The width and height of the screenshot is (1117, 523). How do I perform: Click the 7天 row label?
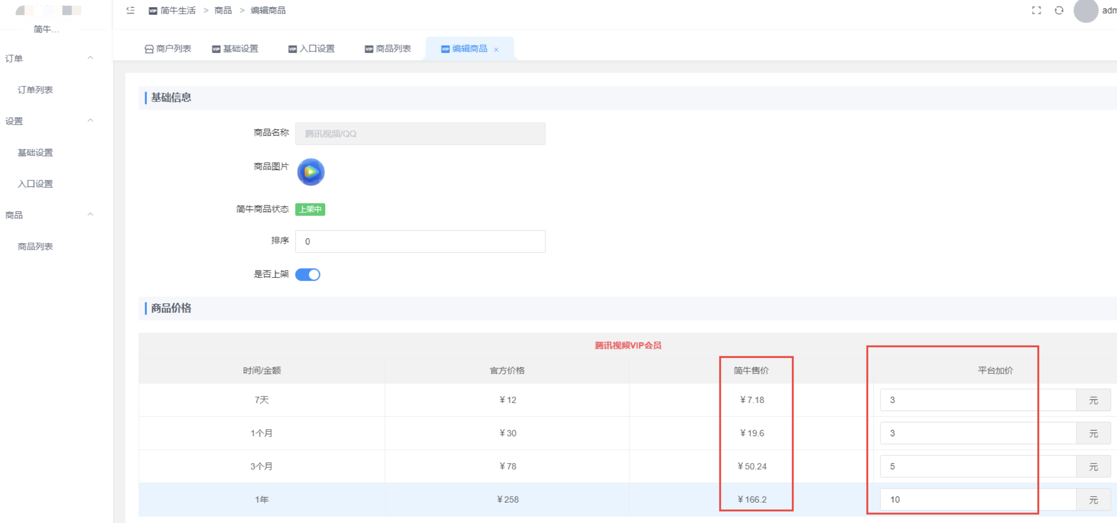(262, 400)
